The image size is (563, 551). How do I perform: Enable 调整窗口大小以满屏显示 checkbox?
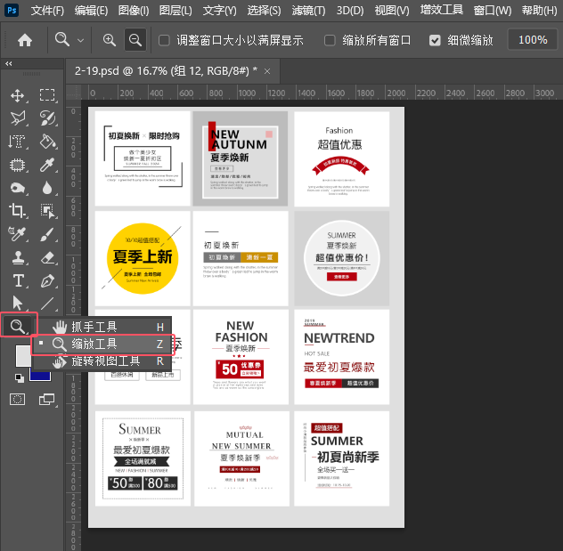tap(164, 41)
